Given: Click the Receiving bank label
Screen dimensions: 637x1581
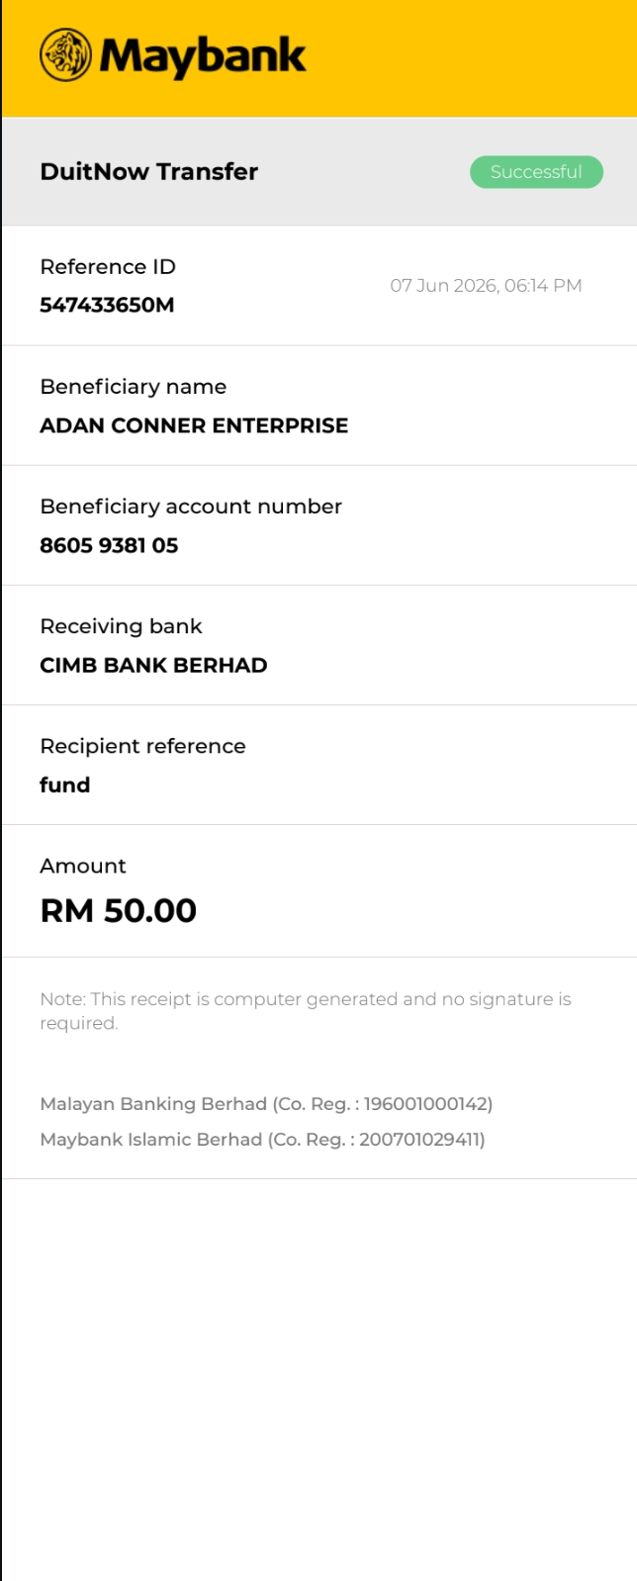Looking at the screenshot, I should point(121,626).
